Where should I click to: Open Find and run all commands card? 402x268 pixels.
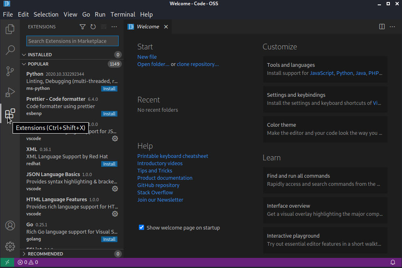tap(325, 180)
